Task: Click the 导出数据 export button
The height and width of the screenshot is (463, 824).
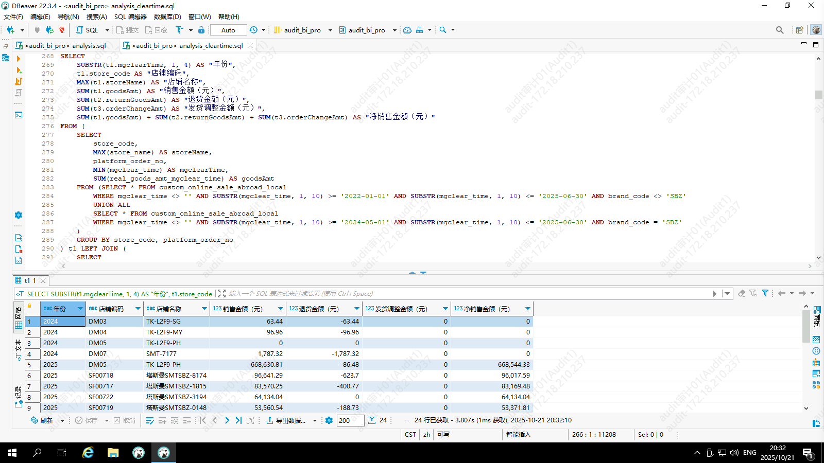Action: click(x=286, y=420)
